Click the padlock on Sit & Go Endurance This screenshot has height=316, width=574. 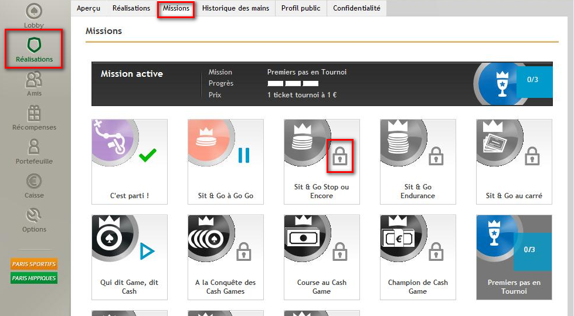click(436, 156)
